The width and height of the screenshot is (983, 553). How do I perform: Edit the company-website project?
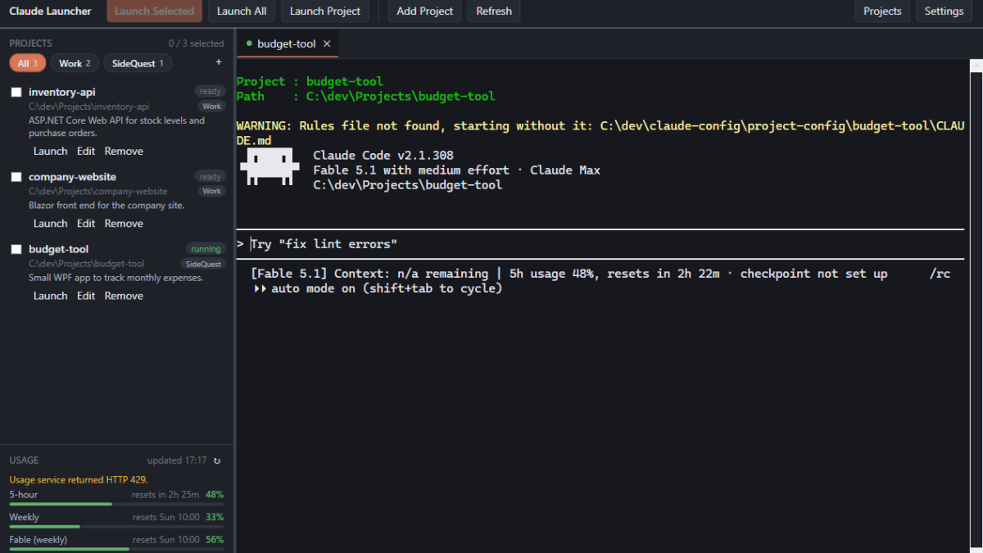[x=86, y=224]
